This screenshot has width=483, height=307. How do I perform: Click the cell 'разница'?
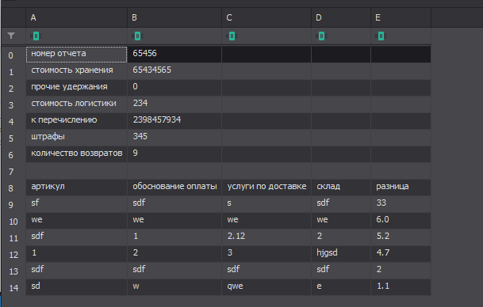[401, 188]
